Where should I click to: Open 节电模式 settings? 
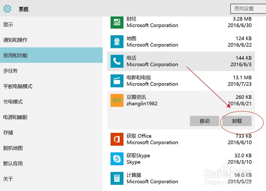coord(13,102)
